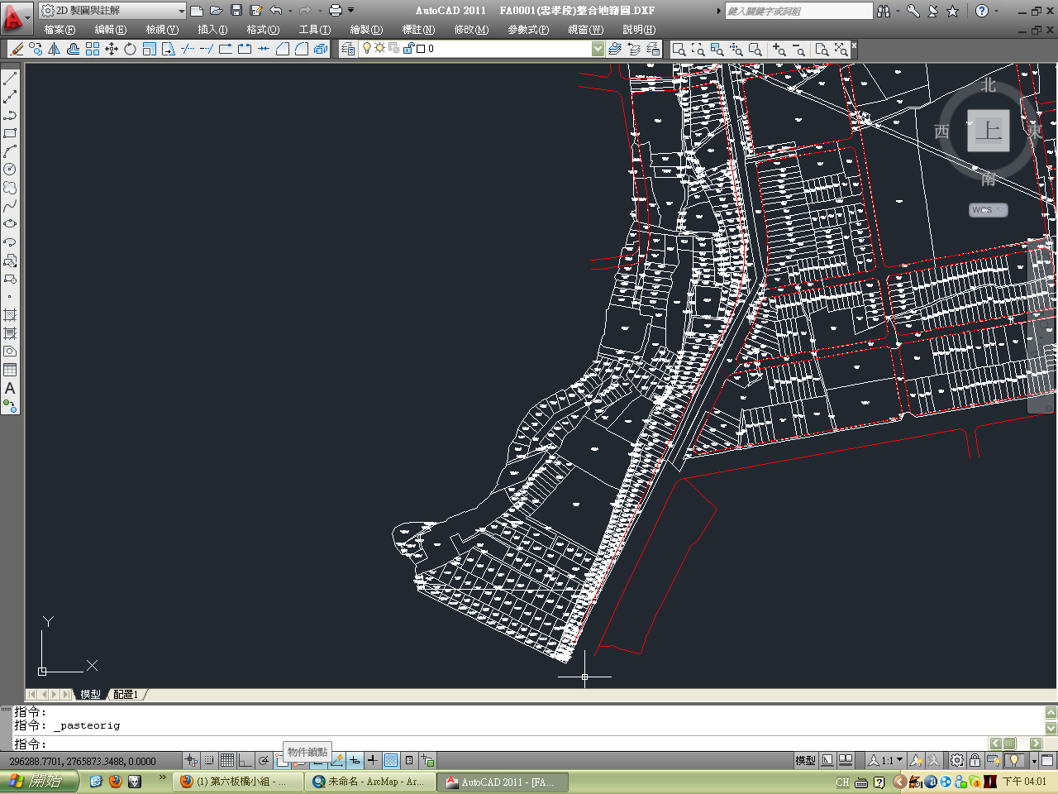Select the Explode tool

pyautogui.click(x=321, y=50)
